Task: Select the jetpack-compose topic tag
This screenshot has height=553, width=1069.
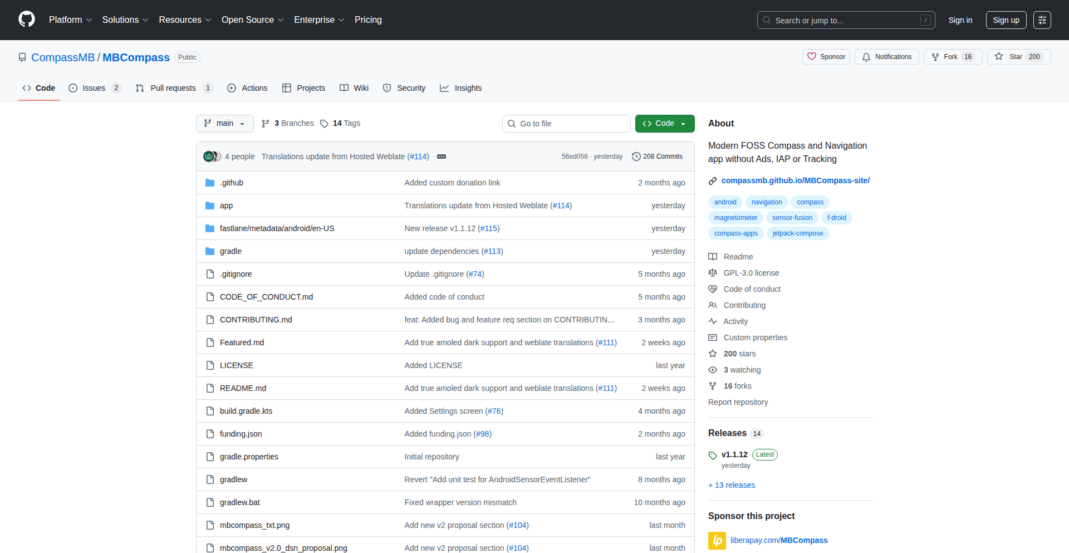Action: (x=797, y=233)
